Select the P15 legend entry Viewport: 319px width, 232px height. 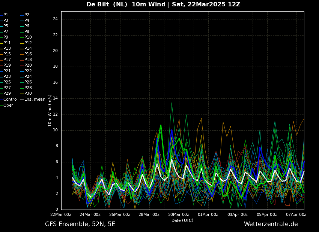6,54
